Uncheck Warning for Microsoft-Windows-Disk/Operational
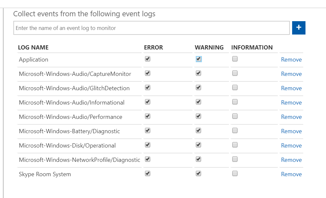The width and height of the screenshot is (326, 198). pos(199,145)
